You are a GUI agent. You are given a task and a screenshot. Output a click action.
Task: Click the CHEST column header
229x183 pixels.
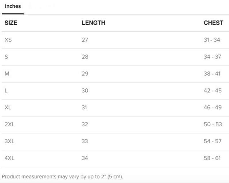coord(213,23)
